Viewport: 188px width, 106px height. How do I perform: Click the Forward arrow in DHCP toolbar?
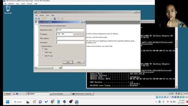[39, 19]
